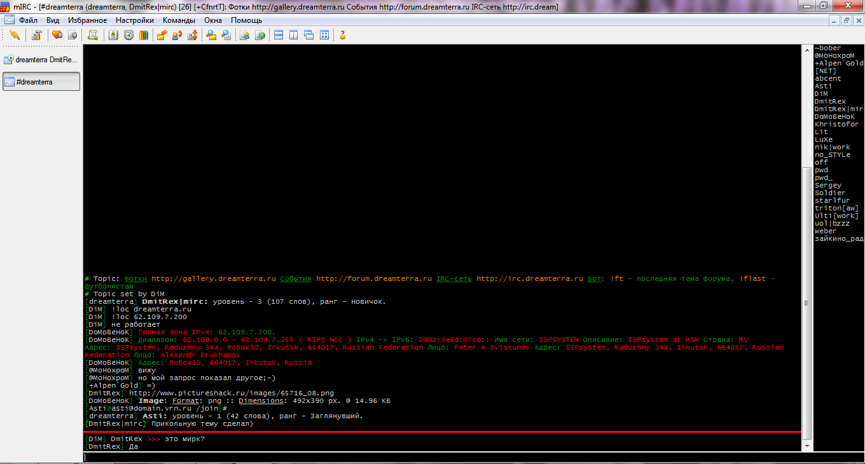Image resolution: width=865 pixels, height=464 pixels.
Task: Click the Arrange icons toolbar button
Action: [324, 35]
